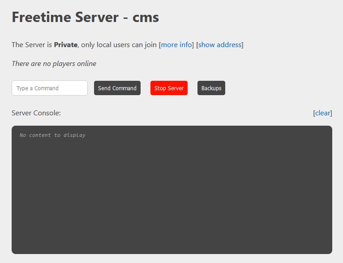The image size is (343, 263).
Task: Click the bold 'Private' status word
Action: [66, 45]
